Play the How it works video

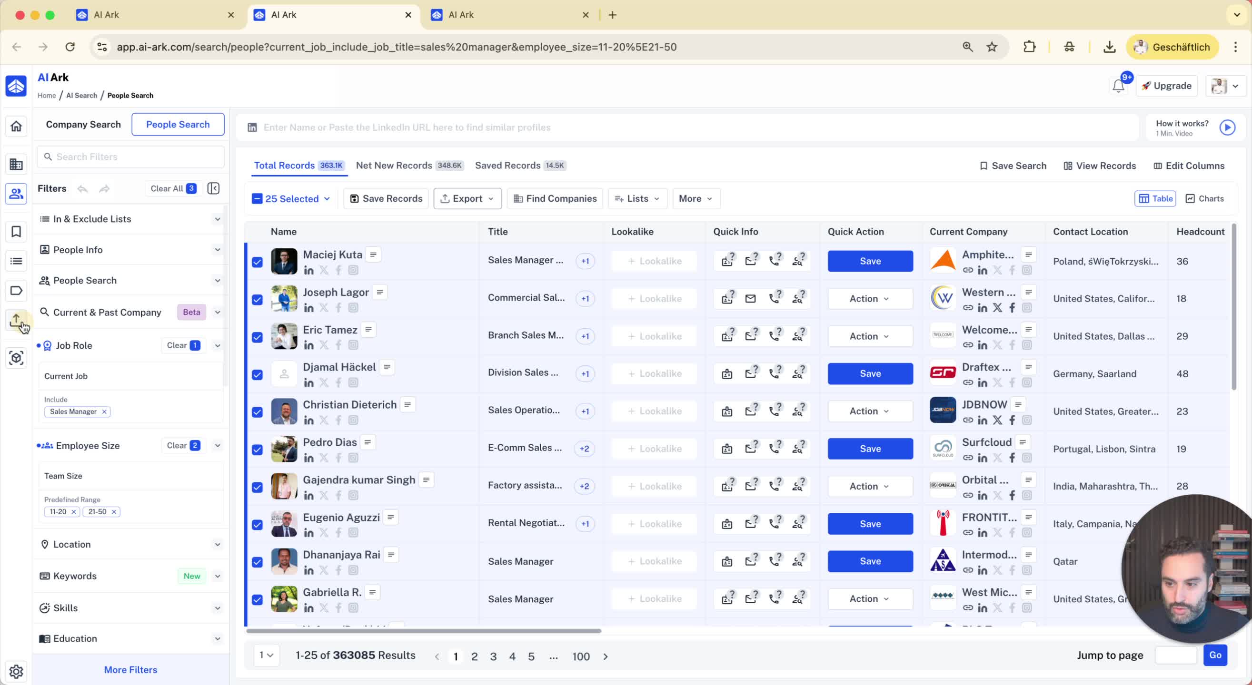tap(1227, 127)
